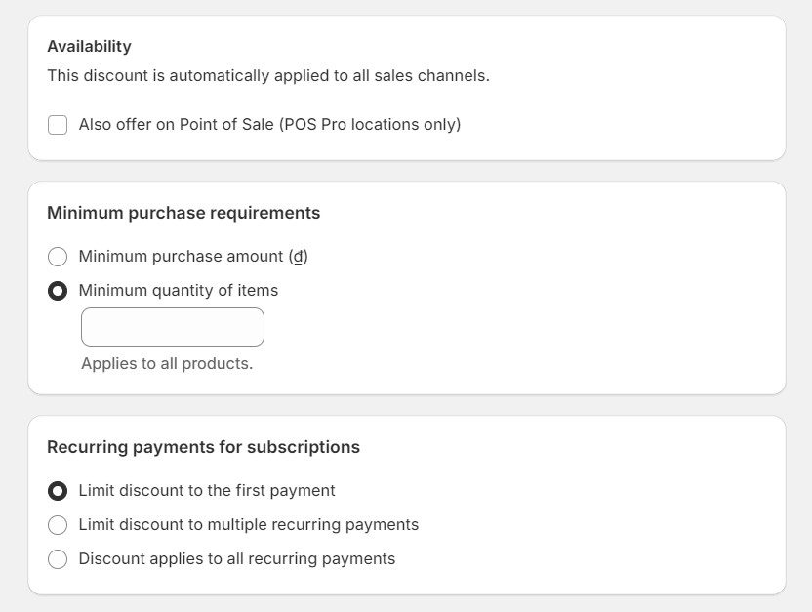The image size is (812, 612).
Task: Click the Availability section heading
Action: [x=89, y=47]
